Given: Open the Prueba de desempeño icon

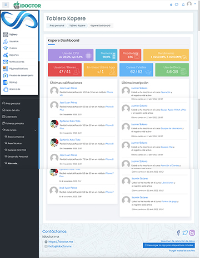Looking at the screenshot, I should click(x=6, y=75).
